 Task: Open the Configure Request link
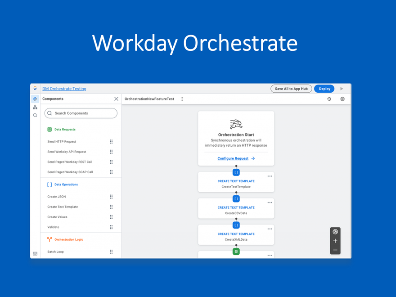pyautogui.click(x=233, y=158)
